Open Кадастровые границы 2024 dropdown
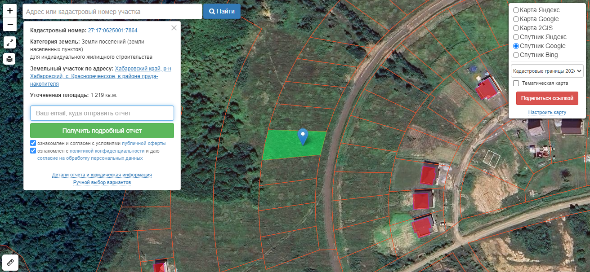This screenshot has width=590, height=272. pos(547,71)
